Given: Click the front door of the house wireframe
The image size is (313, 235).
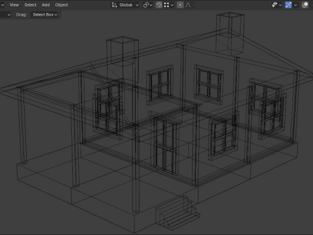Looking at the screenshot, I should (x=166, y=145).
